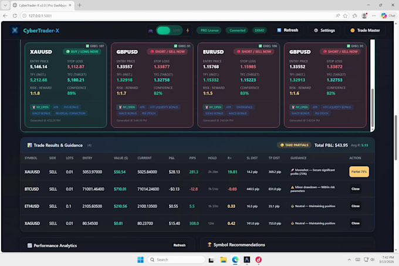Open the Settings gear
The image size is (399, 266).
coord(324,31)
